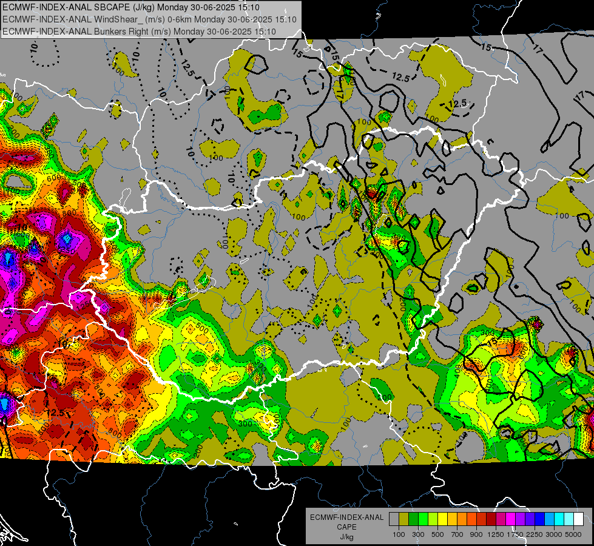Click the 3000 value under the legend bar
The width and height of the screenshot is (594, 546).
point(554,534)
